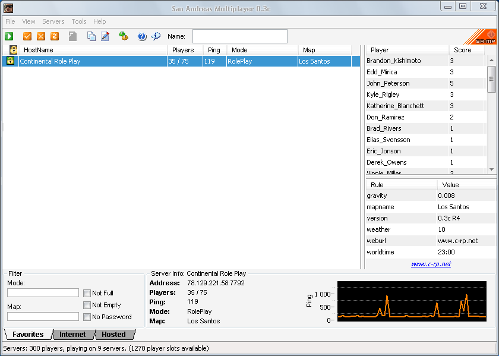This screenshot has height=356, width=499.
Task: Click the Player column header
Action: (x=408, y=50)
